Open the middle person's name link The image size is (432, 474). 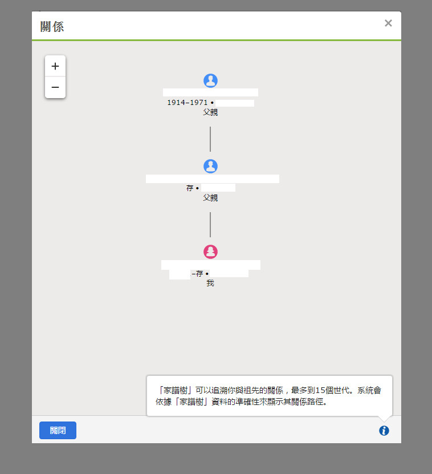[x=213, y=179]
